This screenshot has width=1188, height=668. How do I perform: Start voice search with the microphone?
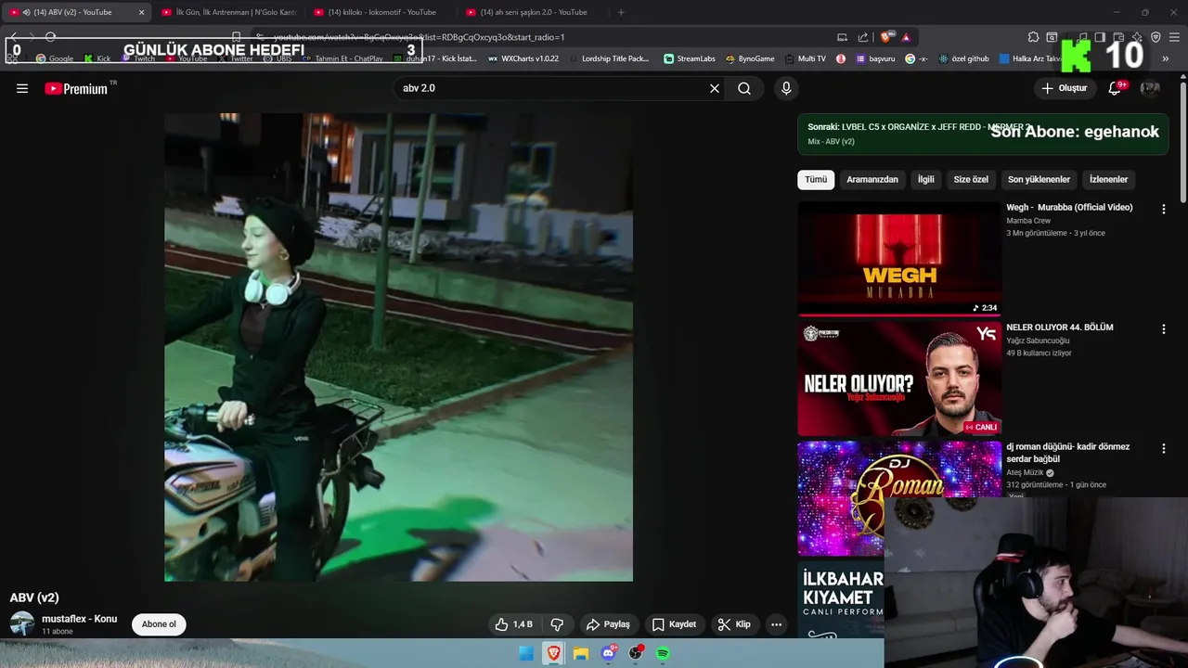coord(786,88)
